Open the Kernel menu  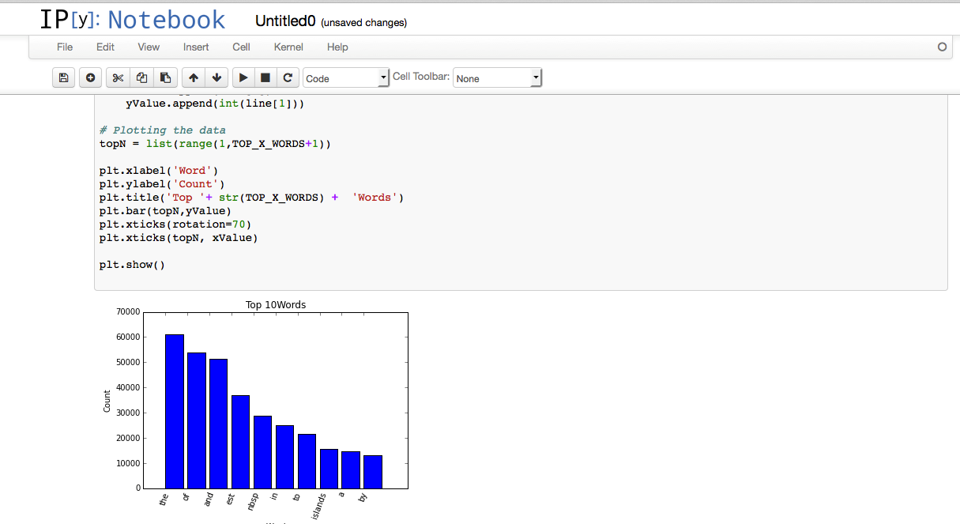click(288, 47)
